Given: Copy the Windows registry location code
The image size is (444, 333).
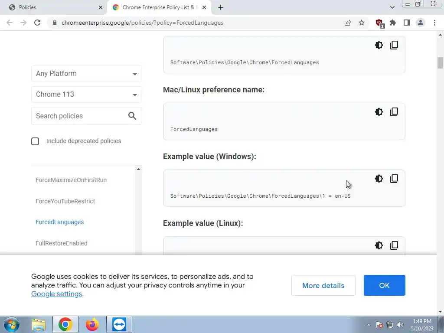Looking at the screenshot, I should [394, 45].
